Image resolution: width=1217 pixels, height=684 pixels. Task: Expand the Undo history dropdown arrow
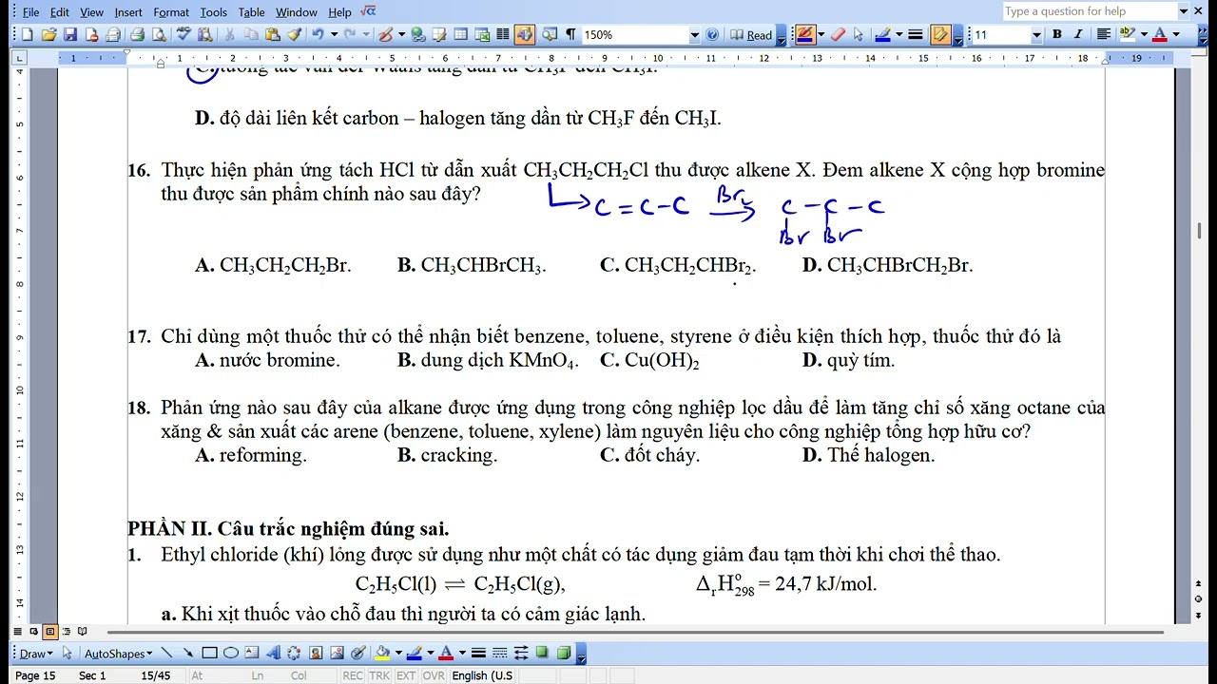[x=334, y=35]
